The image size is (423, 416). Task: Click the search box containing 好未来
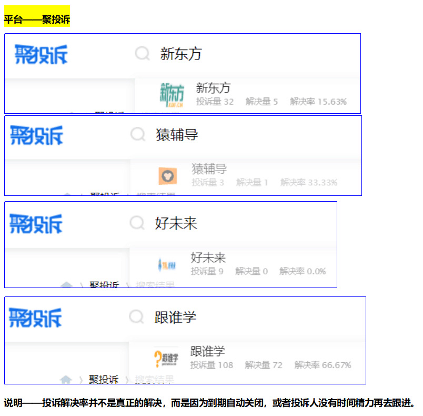click(176, 223)
